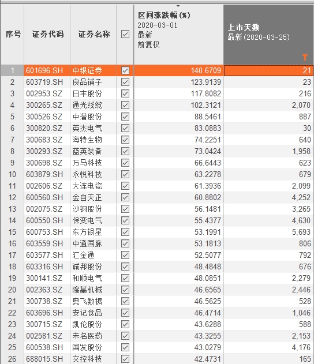The height and width of the screenshot is (364, 314).
Task: Select row number 10
Action: tap(12, 174)
